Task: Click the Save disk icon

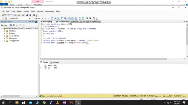Action: 27,15
